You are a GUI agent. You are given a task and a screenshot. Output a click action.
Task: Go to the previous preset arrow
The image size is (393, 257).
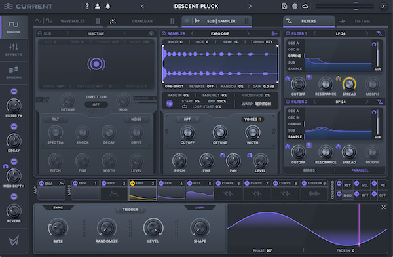(142, 6)
